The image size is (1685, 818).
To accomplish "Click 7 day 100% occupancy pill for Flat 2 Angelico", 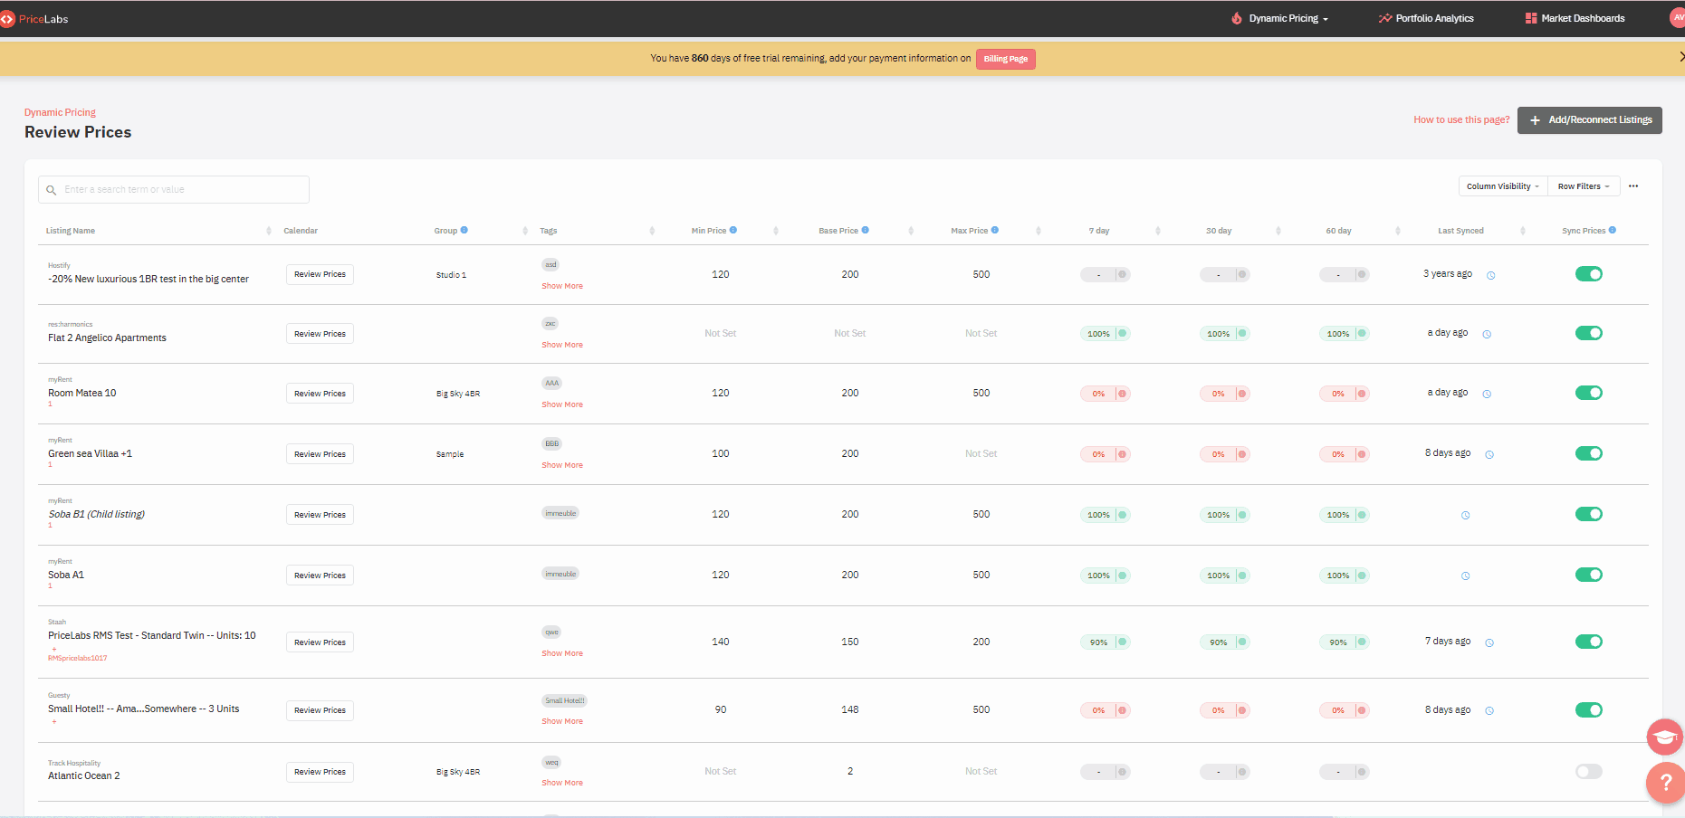I will pos(1106,334).
